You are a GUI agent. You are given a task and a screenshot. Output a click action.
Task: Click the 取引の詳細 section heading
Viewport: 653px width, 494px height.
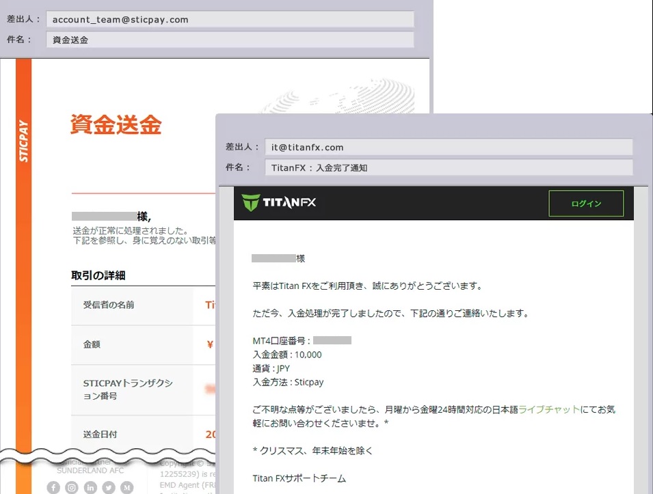[x=98, y=275]
